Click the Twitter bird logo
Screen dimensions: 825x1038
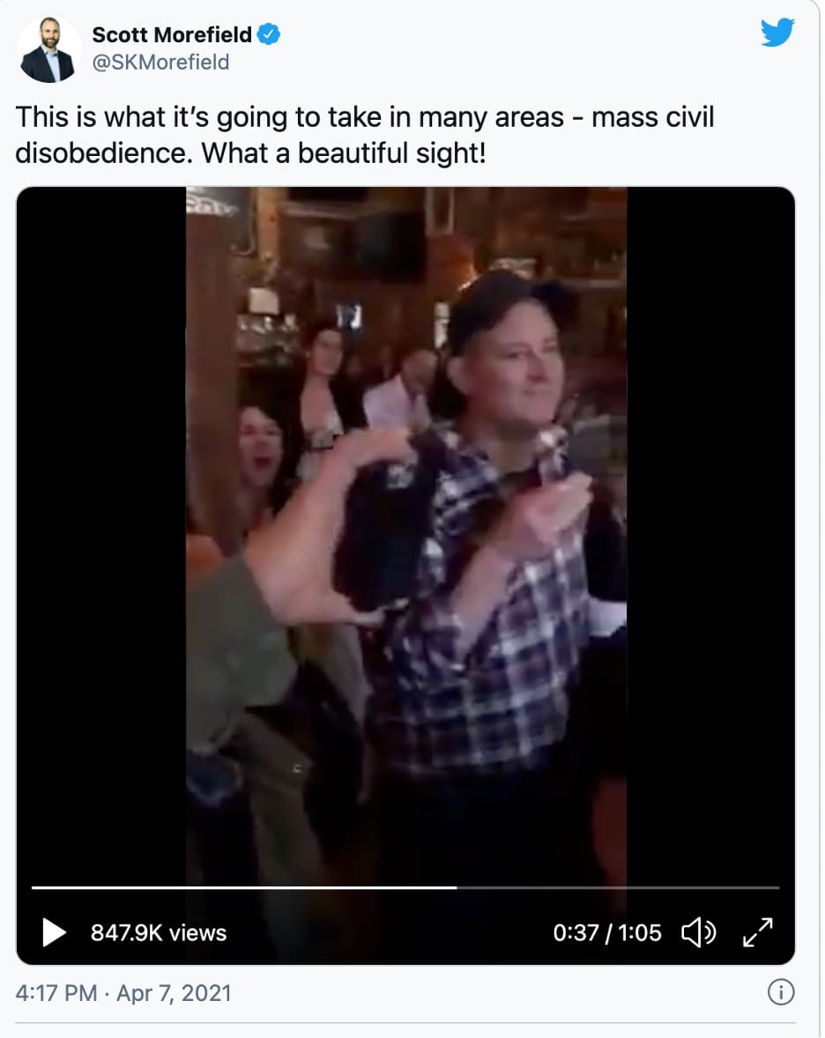(777, 33)
